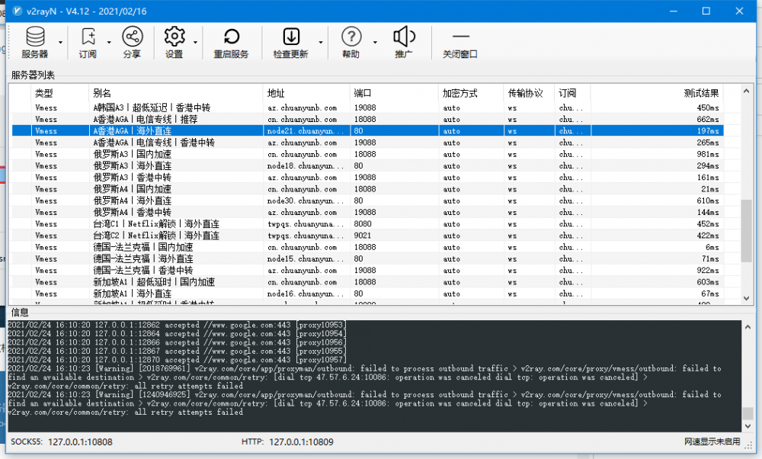Sort list by 测试结果 column header

(655, 93)
